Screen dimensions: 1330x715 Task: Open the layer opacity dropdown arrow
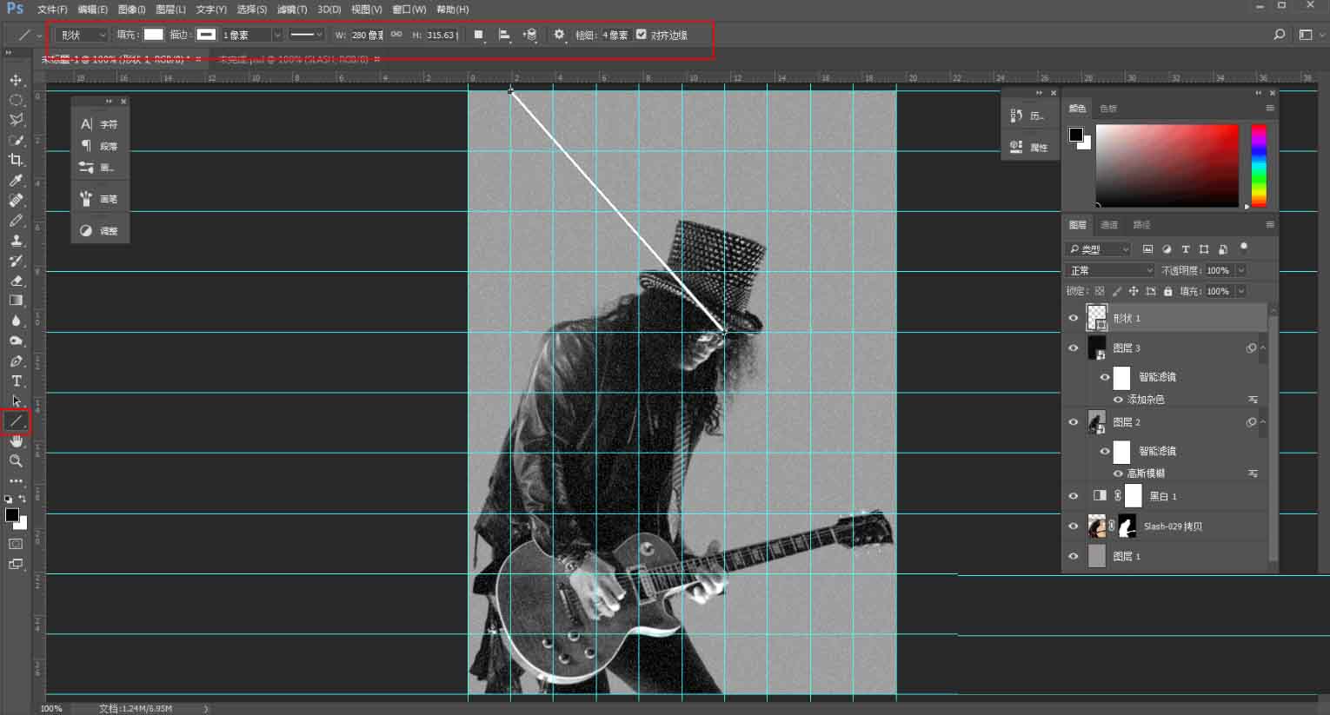(x=1240, y=270)
